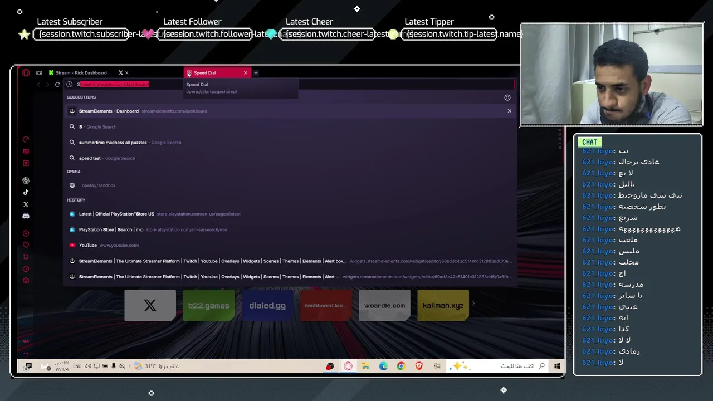Open GX Cleaner in the sidebar
This screenshot has width=713, height=401.
click(x=26, y=151)
